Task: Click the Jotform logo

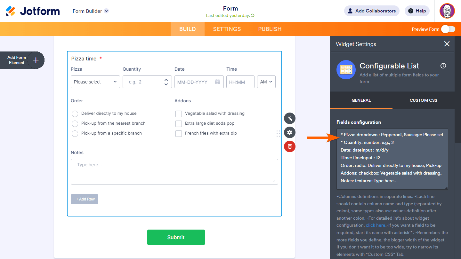Action: [x=33, y=11]
